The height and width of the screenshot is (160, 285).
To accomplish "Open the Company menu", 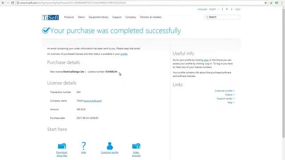I will click(x=130, y=17).
